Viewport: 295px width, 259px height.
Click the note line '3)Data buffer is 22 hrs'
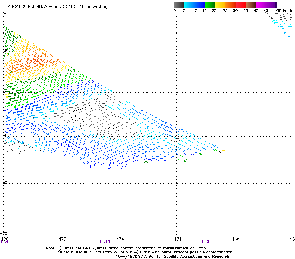point(144,252)
